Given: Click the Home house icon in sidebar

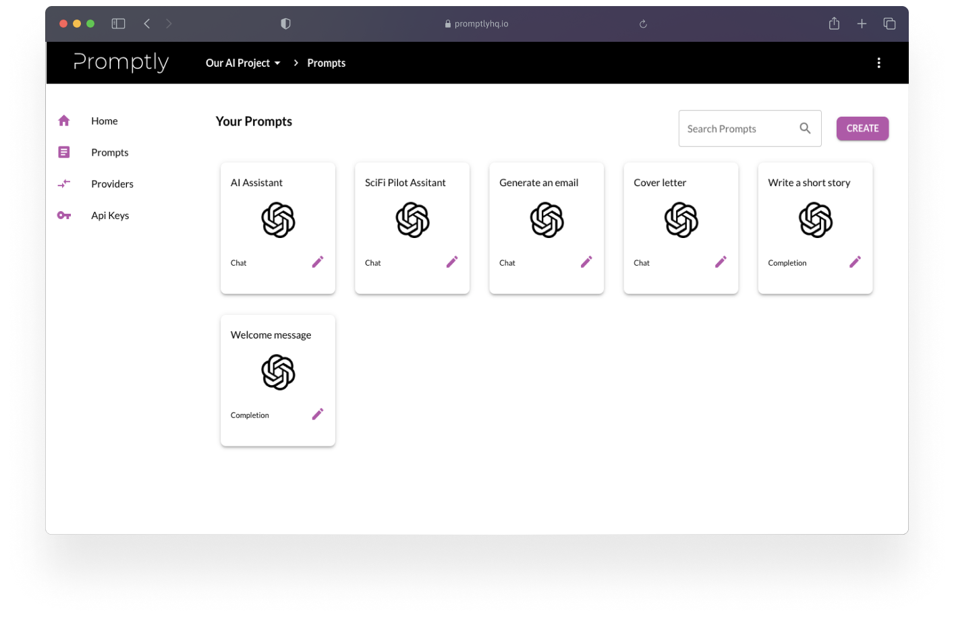Looking at the screenshot, I should [x=64, y=121].
